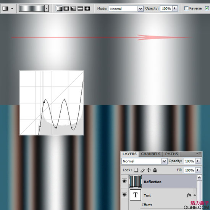Select the Radial Gradient style icon
This screenshot has height=210, width=210.
click(x=66, y=8)
